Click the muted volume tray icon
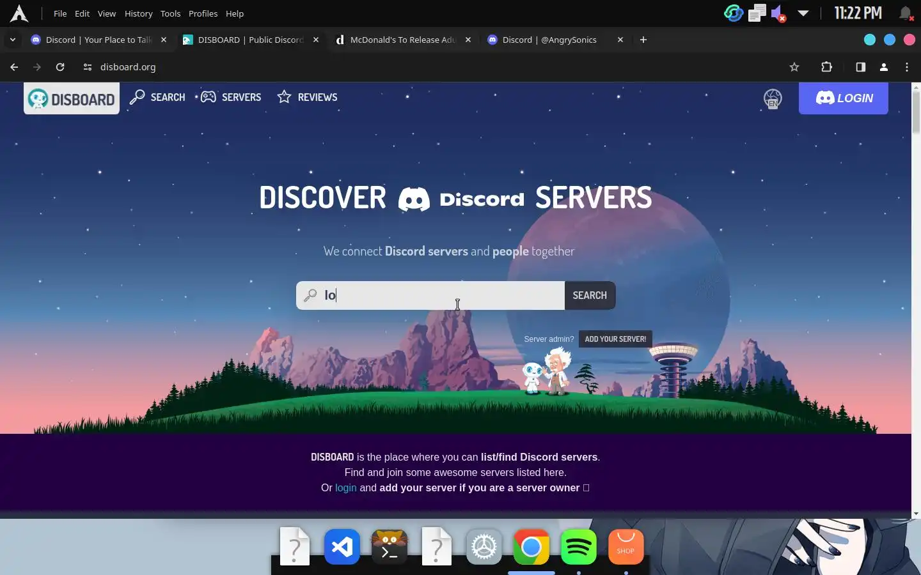Viewport: 921px width, 575px height. click(x=778, y=13)
